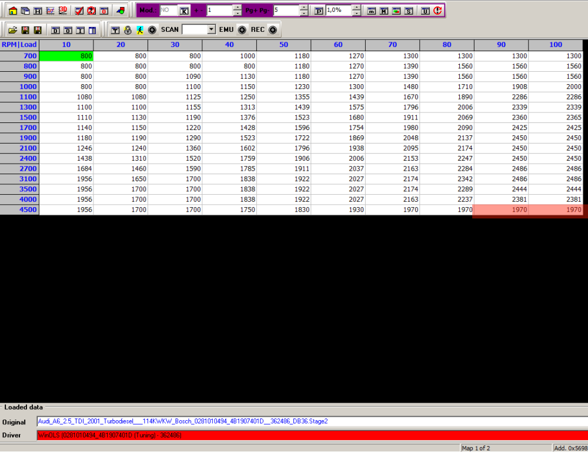Click the Load column header 10
This screenshot has width=588, height=452.
point(66,45)
